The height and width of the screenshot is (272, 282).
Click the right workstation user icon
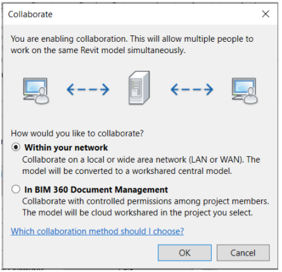tap(245, 90)
